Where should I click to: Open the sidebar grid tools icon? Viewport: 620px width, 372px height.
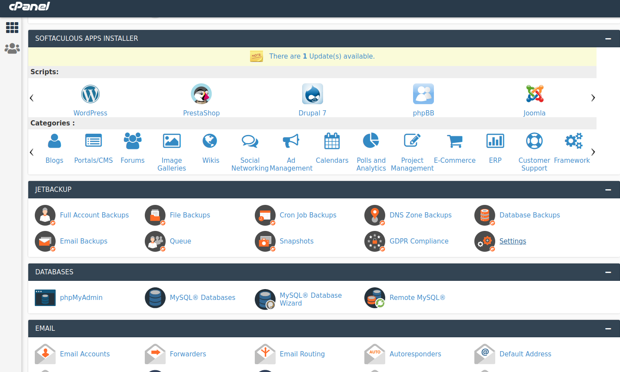point(12,28)
